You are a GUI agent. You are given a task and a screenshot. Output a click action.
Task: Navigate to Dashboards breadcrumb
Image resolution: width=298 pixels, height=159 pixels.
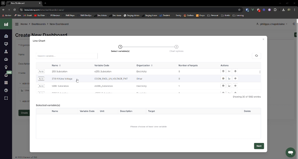point(39,24)
